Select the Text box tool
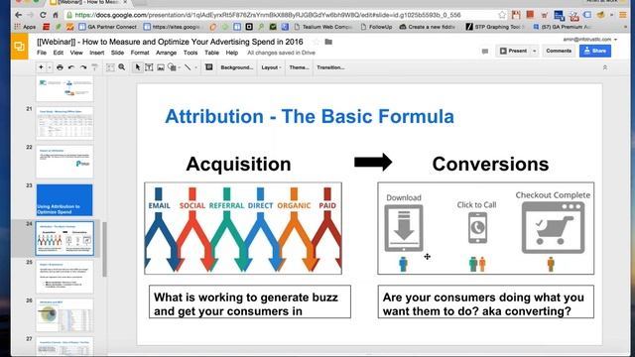This screenshot has height=357, width=635. click(x=149, y=67)
